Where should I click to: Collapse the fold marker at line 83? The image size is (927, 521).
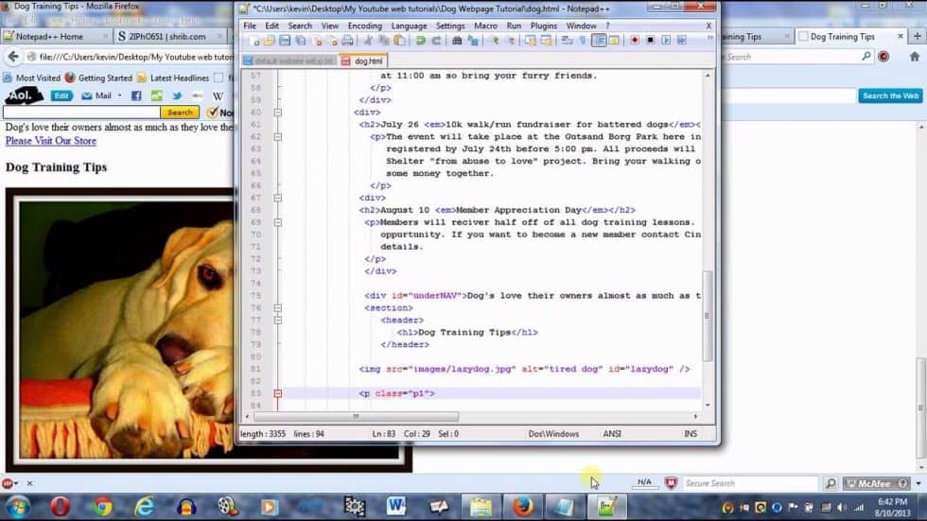pos(277,393)
